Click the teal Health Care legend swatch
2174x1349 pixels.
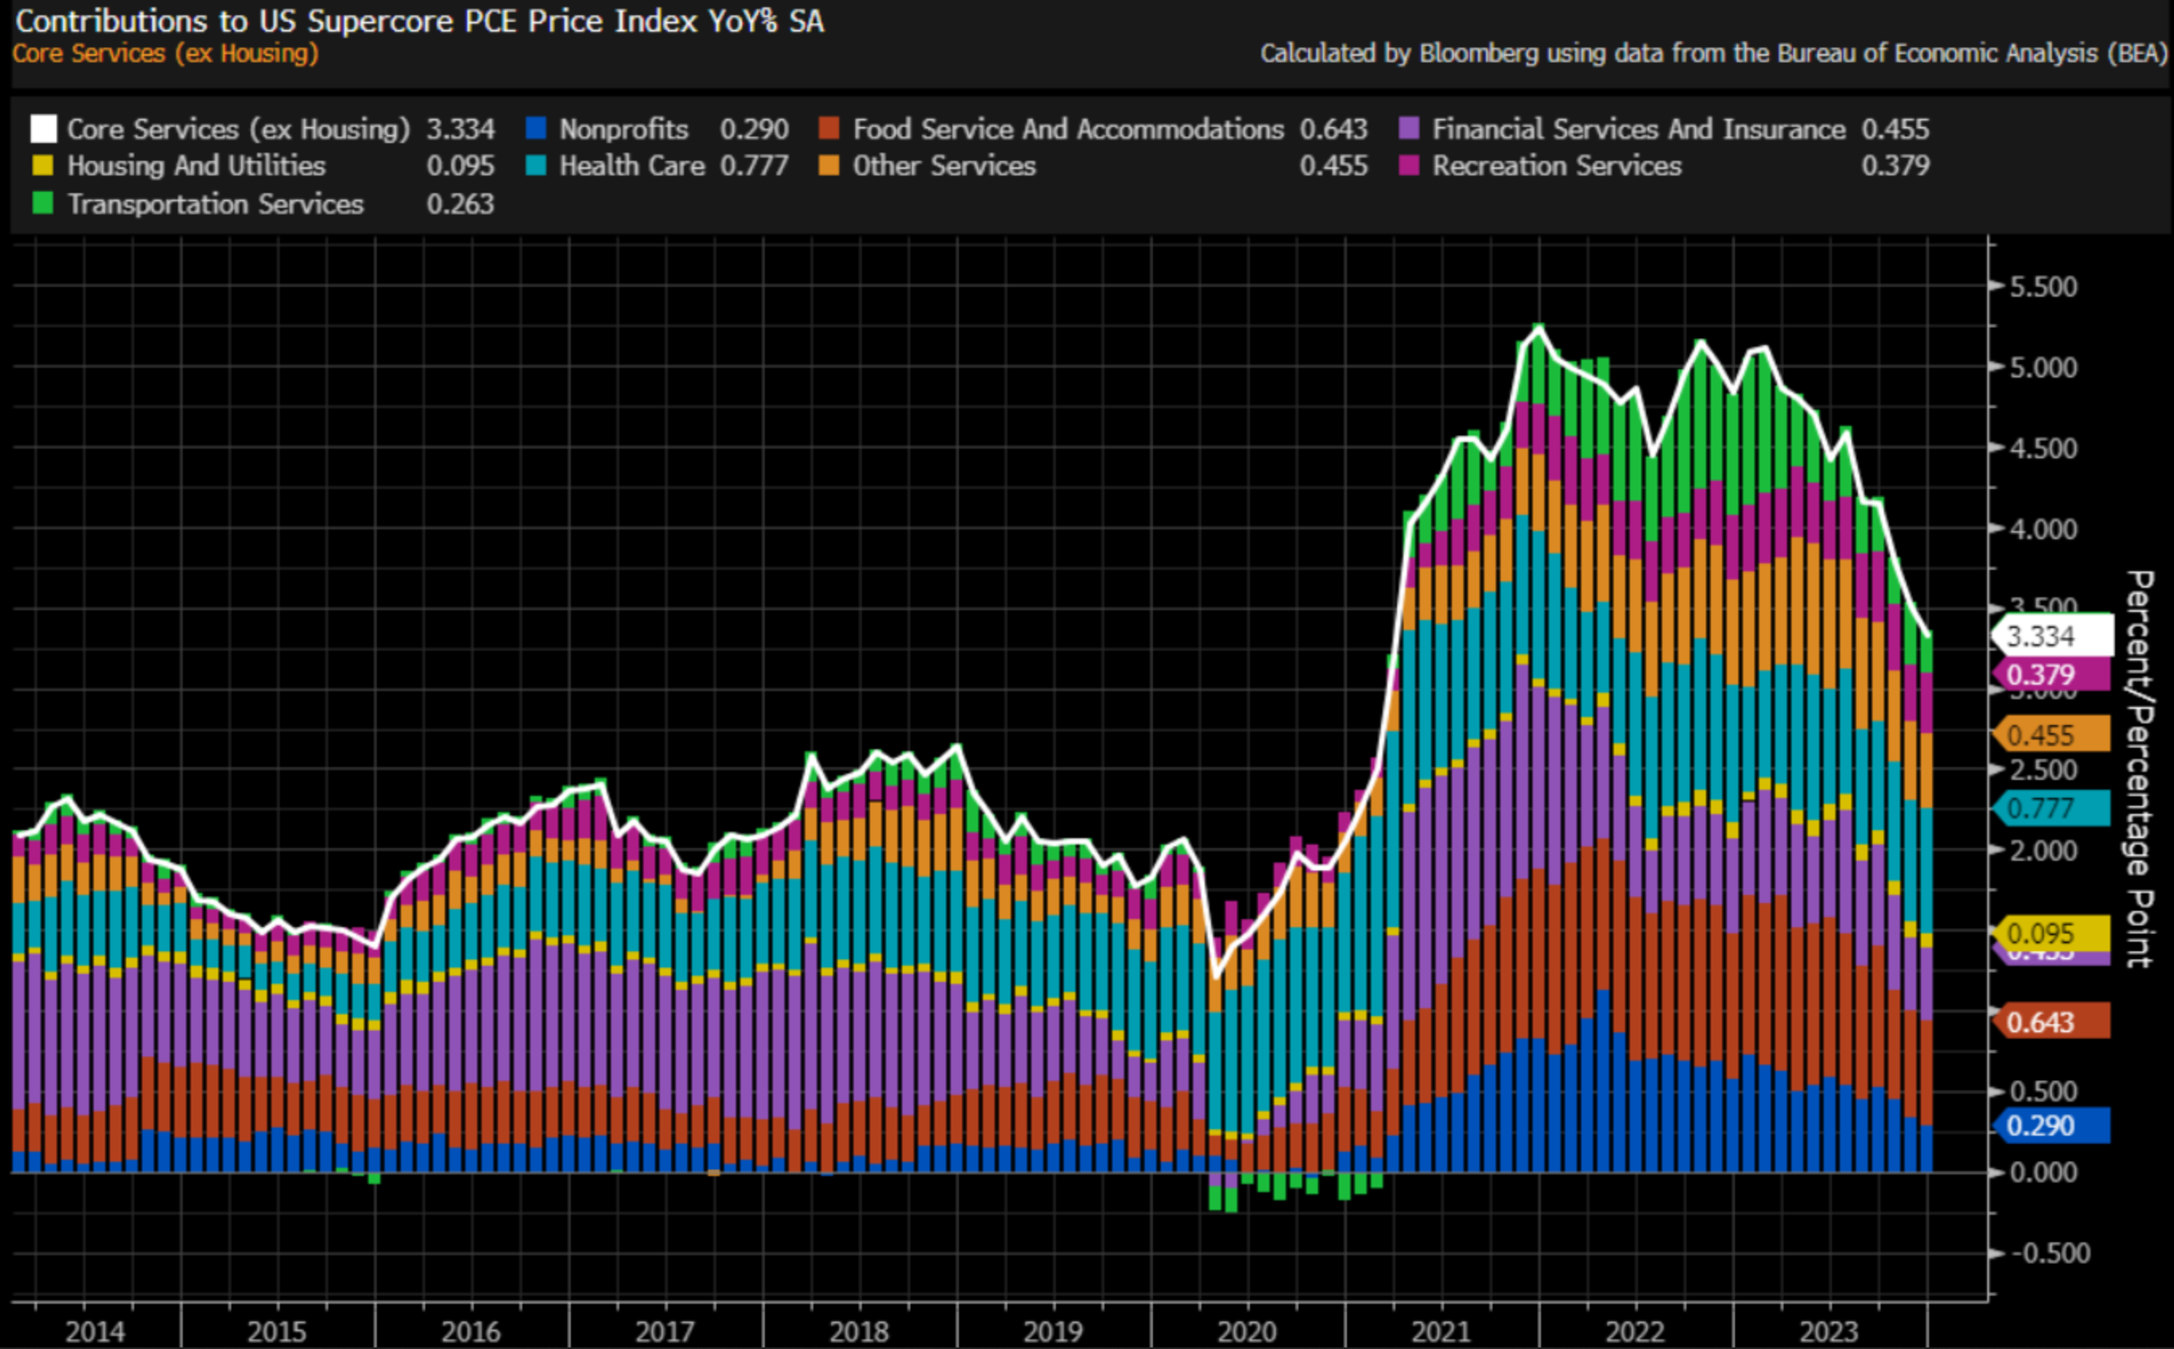(536, 166)
